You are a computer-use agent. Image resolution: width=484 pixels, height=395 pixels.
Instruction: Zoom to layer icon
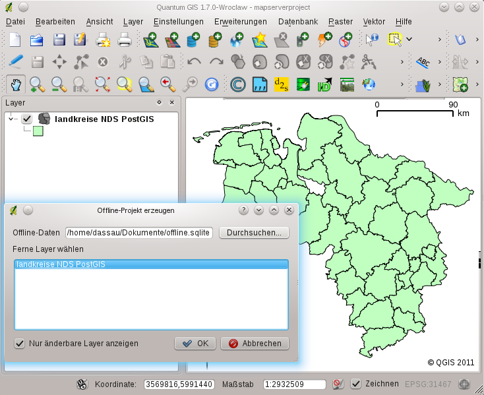[x=146, y=84]
